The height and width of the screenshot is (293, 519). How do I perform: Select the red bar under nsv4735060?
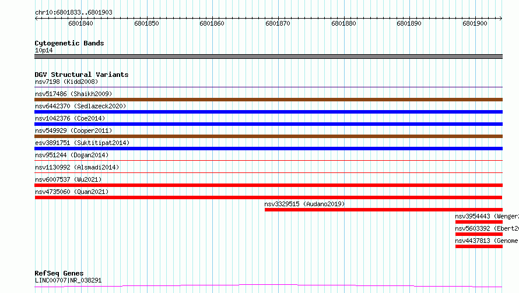[268, 197]
